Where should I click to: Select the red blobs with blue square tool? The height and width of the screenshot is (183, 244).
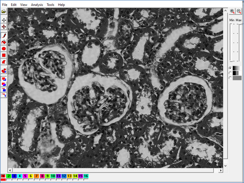(4, 71)
